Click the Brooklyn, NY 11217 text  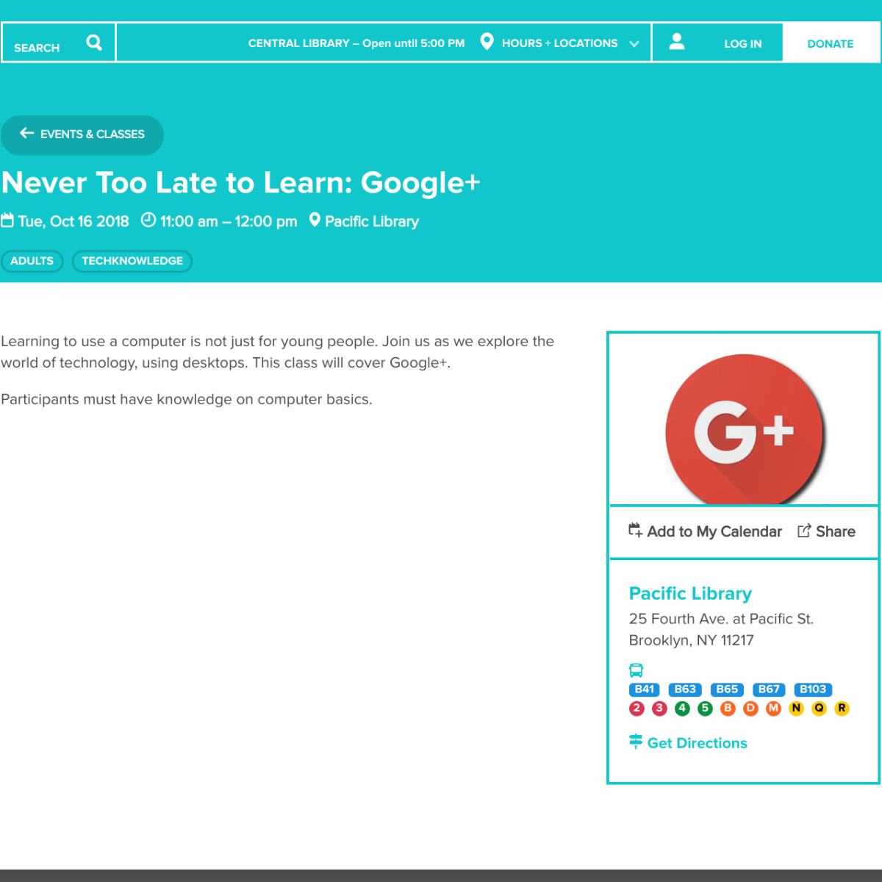(692, 640)
